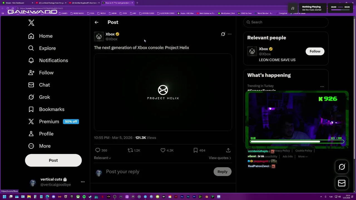Open the Xbox app in taskbar
The width and height of the screenshot is (356, 200).
78,197
